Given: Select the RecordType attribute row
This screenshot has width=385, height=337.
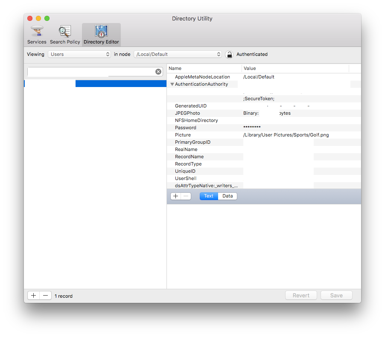Looking at the screenshot, I should [264, 164].
